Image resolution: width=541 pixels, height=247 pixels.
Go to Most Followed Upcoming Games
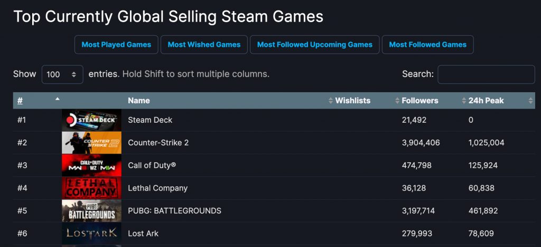[x=314, y=45]
